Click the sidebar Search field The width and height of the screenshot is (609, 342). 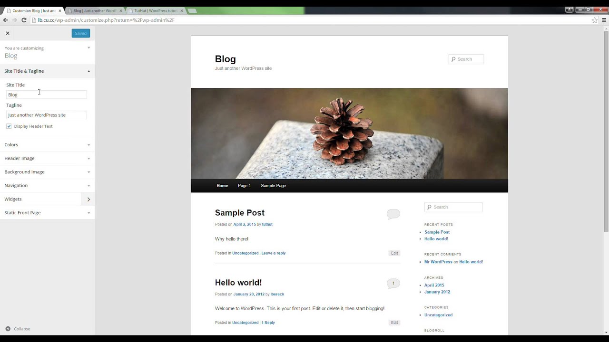(453, 207)
